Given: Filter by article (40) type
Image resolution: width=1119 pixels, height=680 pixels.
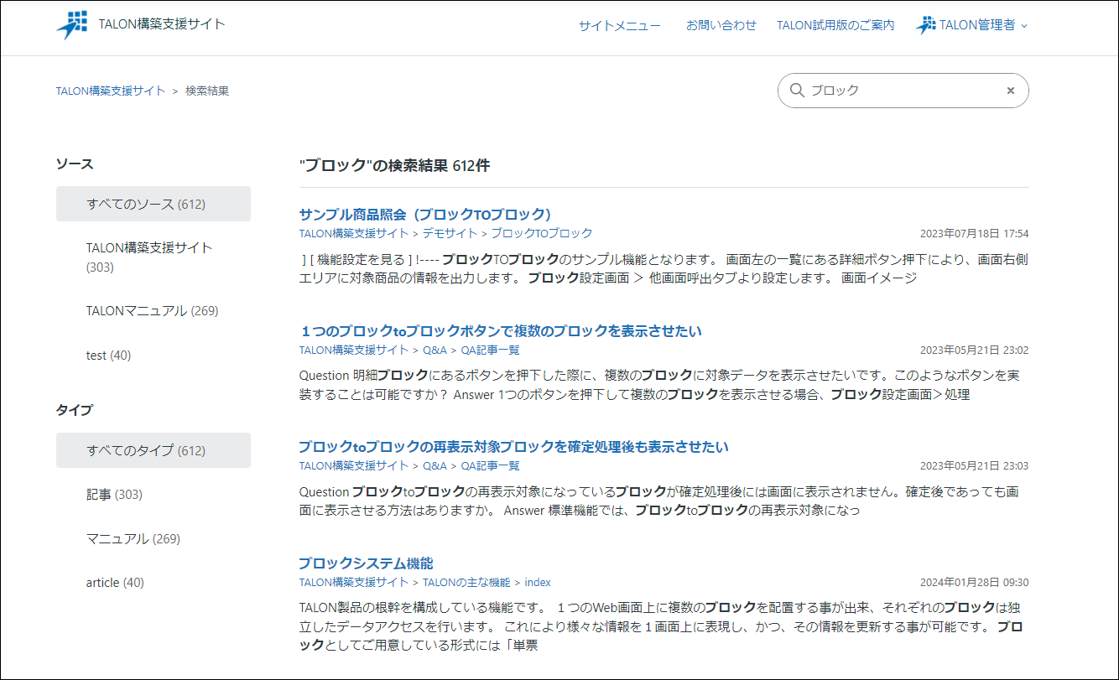Looking at the screenshot, I should [x=154, y=583].
